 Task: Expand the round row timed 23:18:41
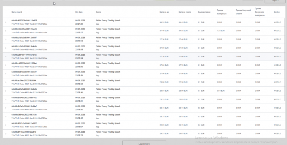(x=6, y=99)
